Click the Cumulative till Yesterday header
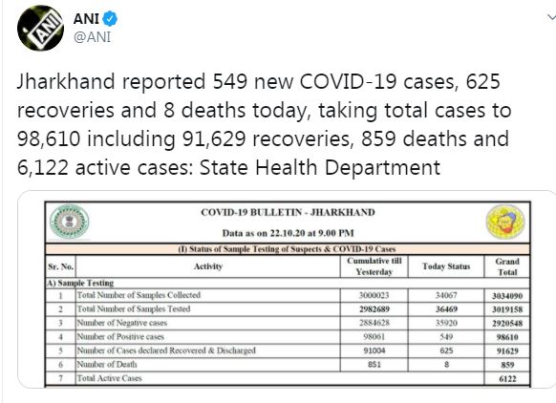Screen dimensions: 556x403 pos(374,266)
